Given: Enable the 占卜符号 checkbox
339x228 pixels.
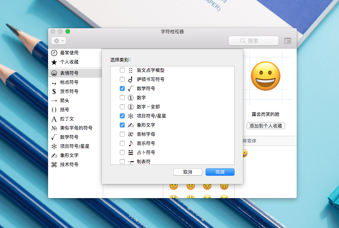Looking at the screenshot, I should [122, 152].
